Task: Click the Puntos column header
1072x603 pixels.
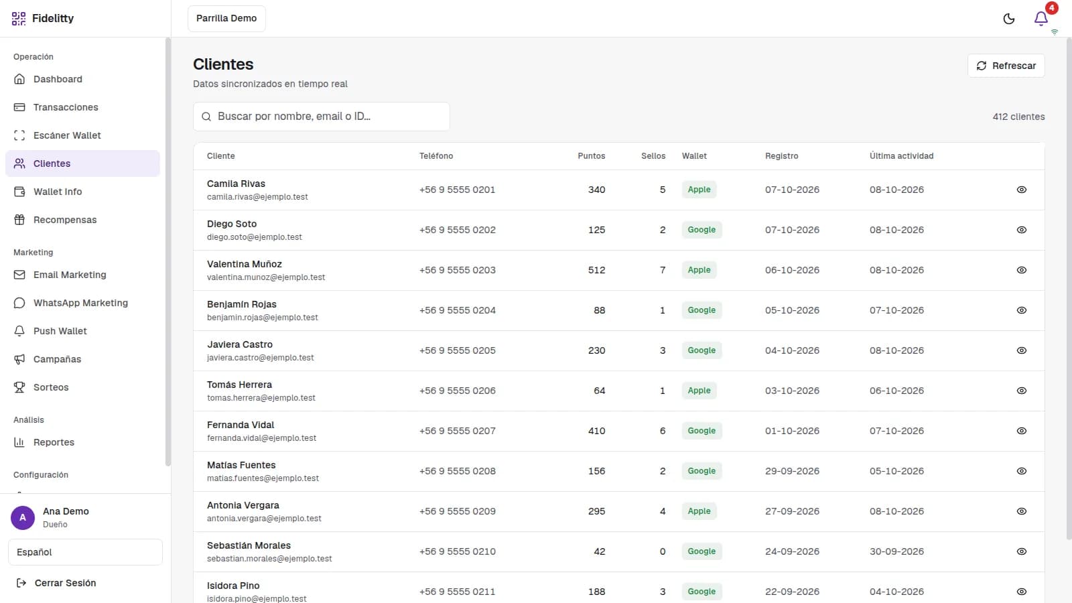Action: [x=591, y=156]
